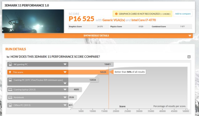
Task: Click the orange warning icon in graphics card notice
Action: (116, 14)
